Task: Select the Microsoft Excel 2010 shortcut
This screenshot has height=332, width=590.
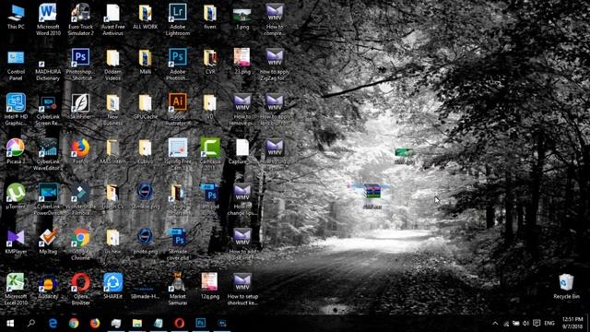Action: pos(16,289)
